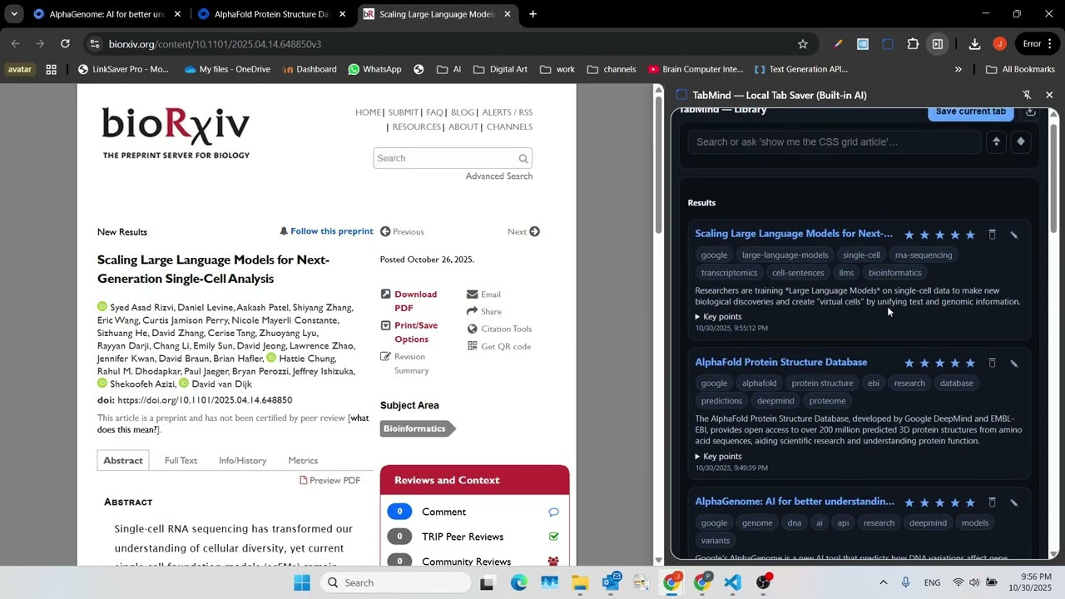The width and height of the screenshot is (1065, 599).
Task: Open the Digital Art bookmarks folder
Action: (500, 69)
